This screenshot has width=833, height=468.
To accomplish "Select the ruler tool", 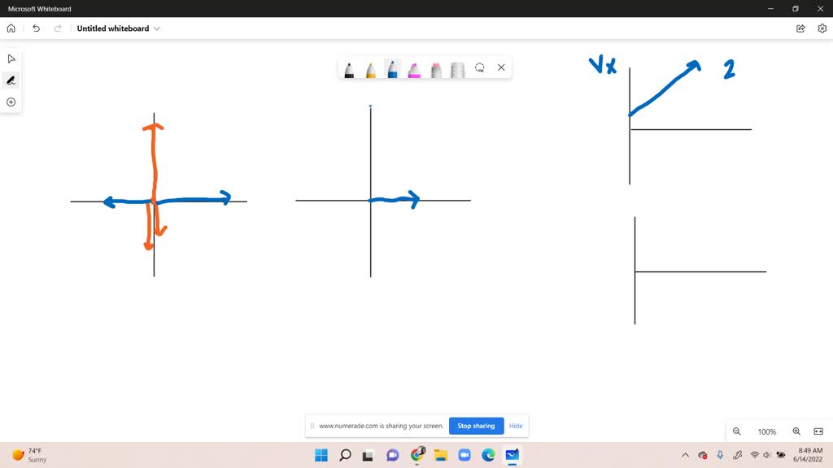I will 457,69.
